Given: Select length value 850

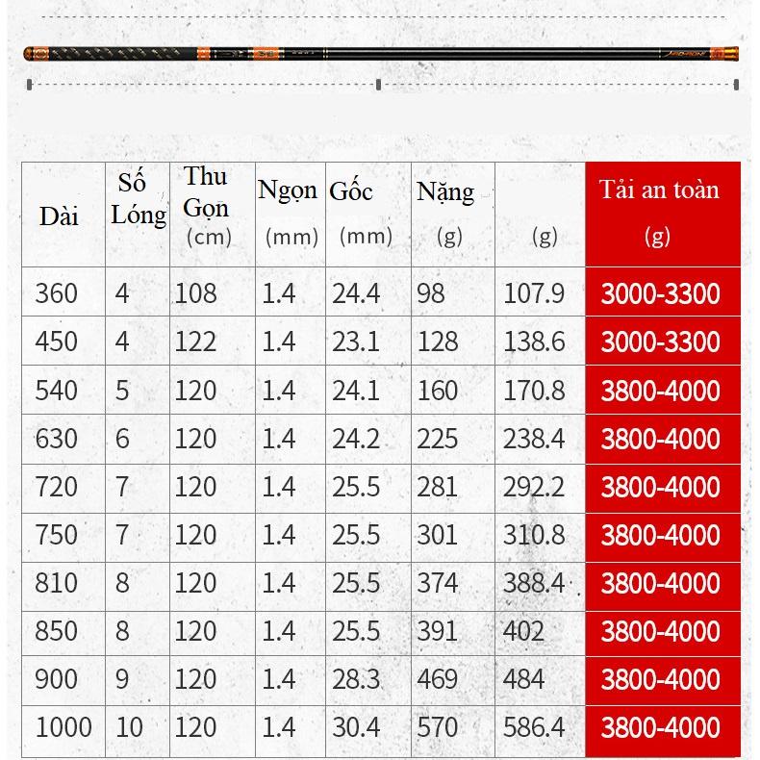Looking at the screenshot, I should click(x=56, y=631).
